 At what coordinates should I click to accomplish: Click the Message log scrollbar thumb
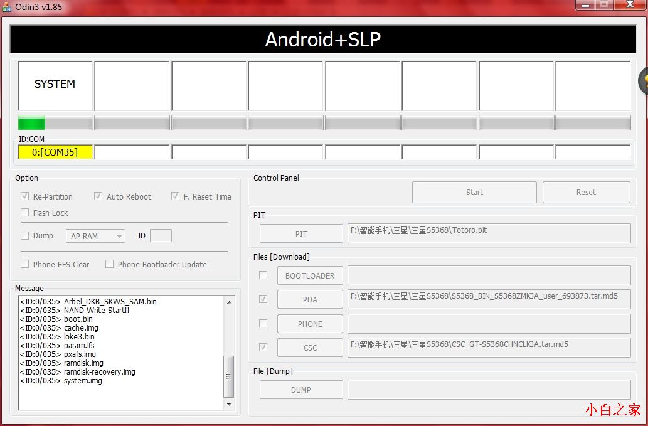pyautogui.click(x=229, y=376)
